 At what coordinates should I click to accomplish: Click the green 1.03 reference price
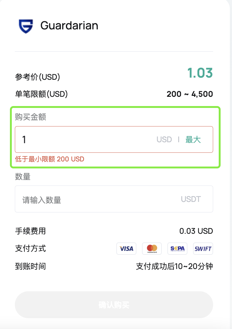(x=200, y=73)
